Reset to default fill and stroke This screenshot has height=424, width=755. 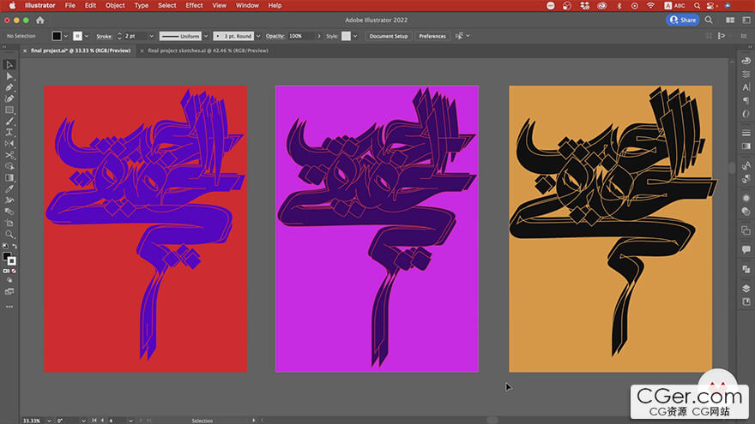[5, 246]
